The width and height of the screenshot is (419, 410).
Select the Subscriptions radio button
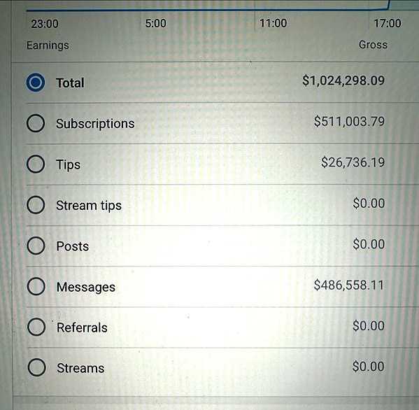coord(36,123)
